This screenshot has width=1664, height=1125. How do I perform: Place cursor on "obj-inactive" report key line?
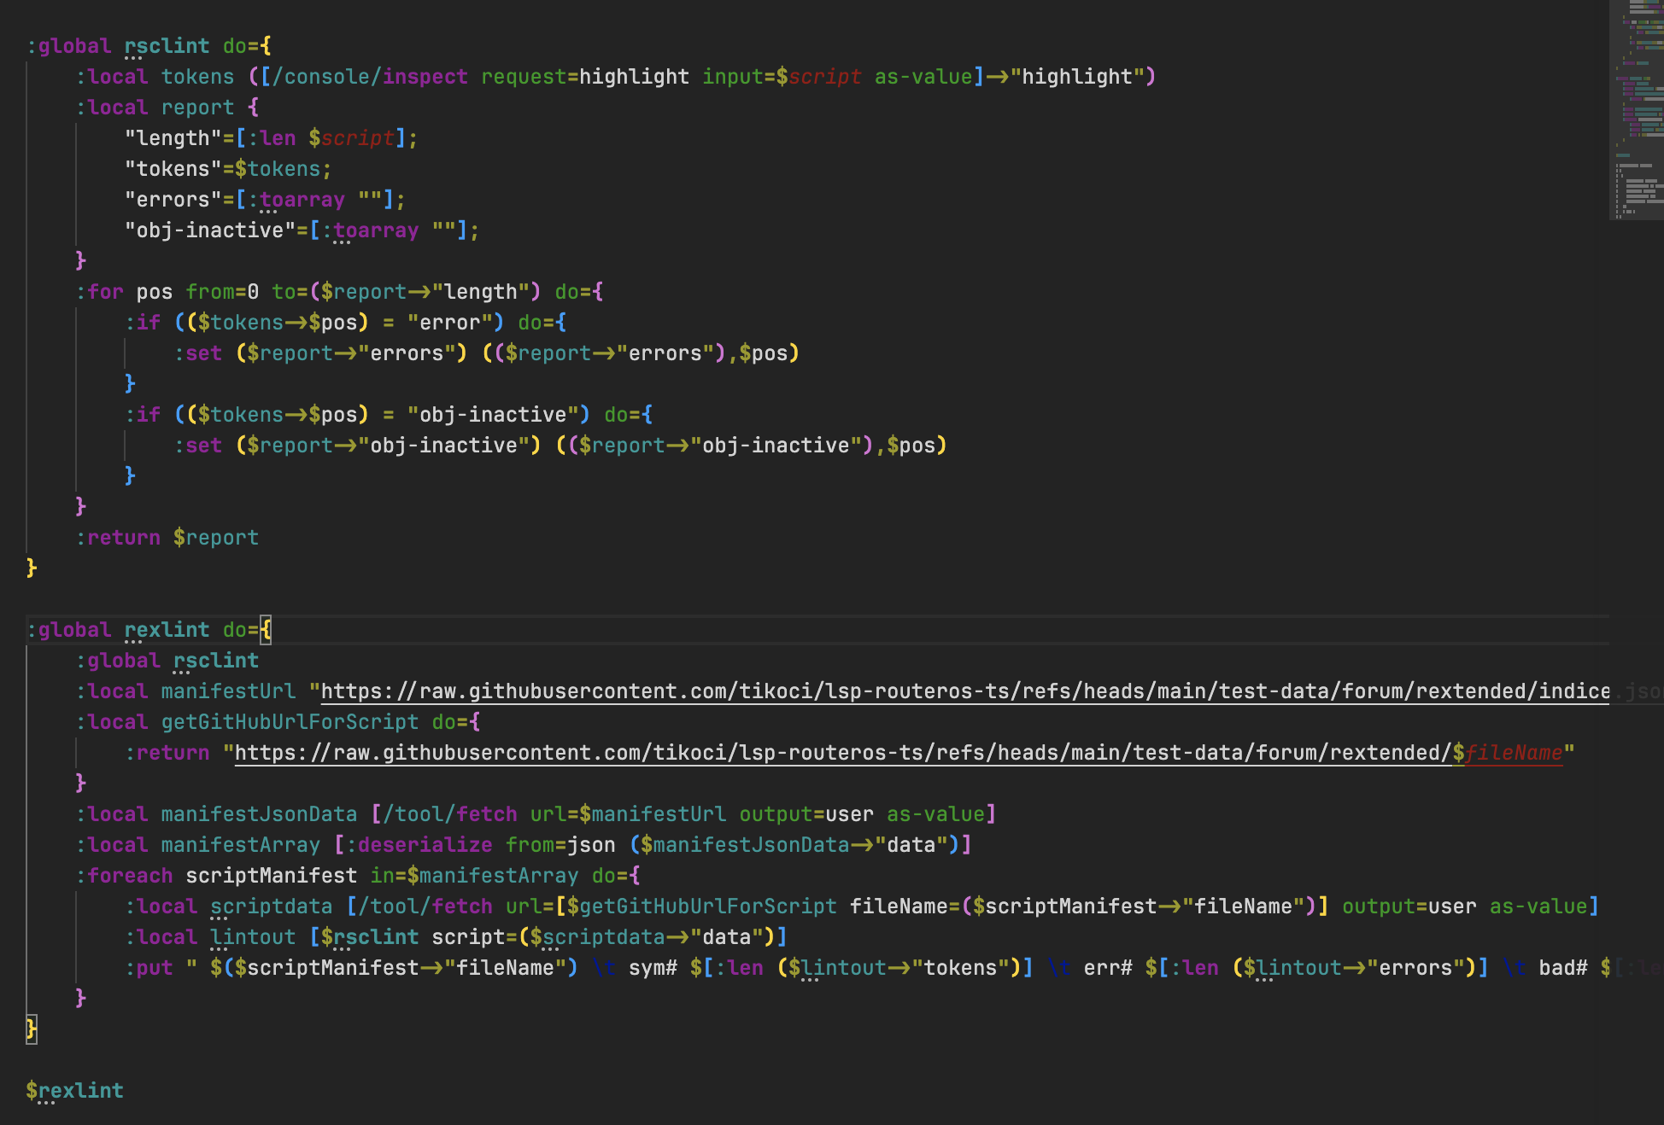click(x=302, y=230)
